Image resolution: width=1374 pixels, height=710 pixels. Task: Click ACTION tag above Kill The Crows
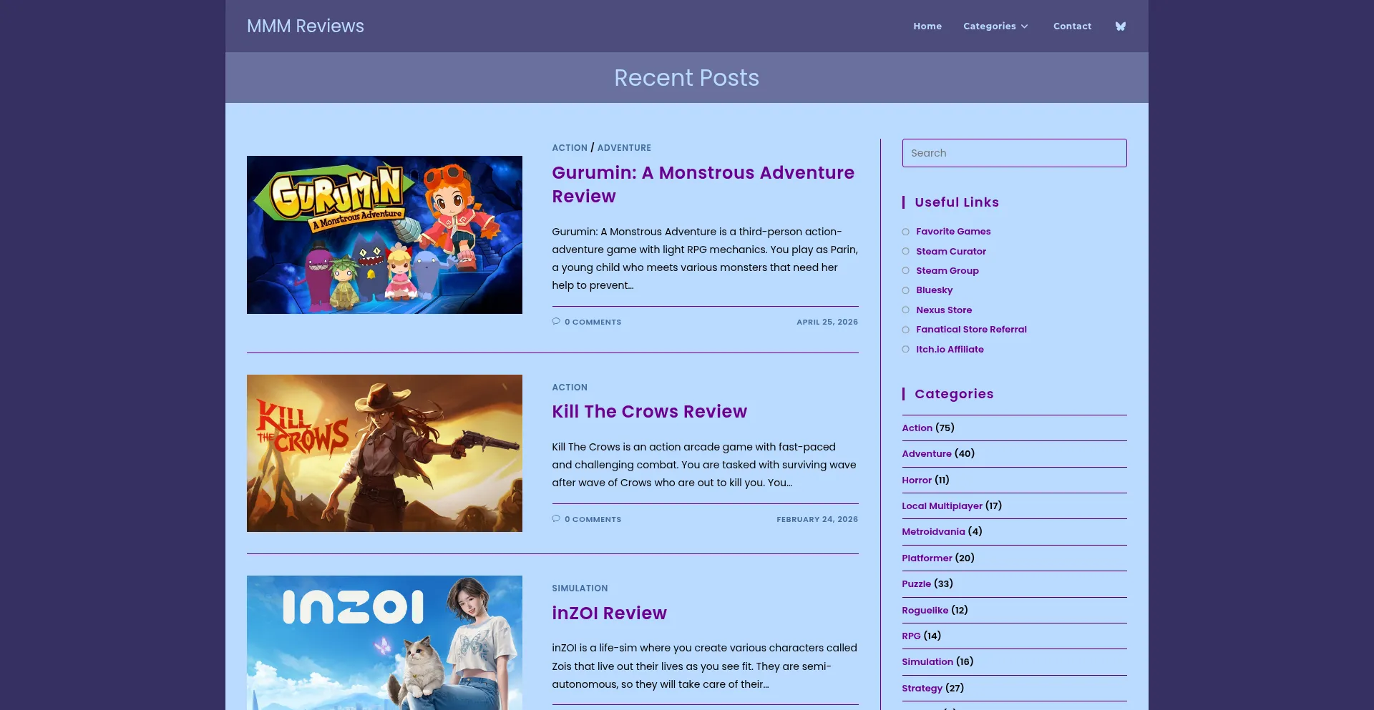[x=570, y=387]
